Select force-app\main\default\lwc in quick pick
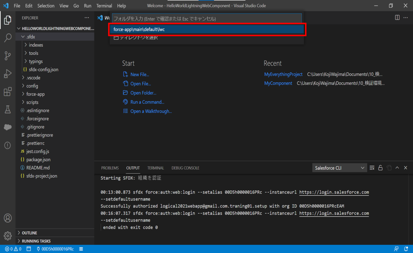The width and height of the screenshot is (413, 253). click(208, 30)
